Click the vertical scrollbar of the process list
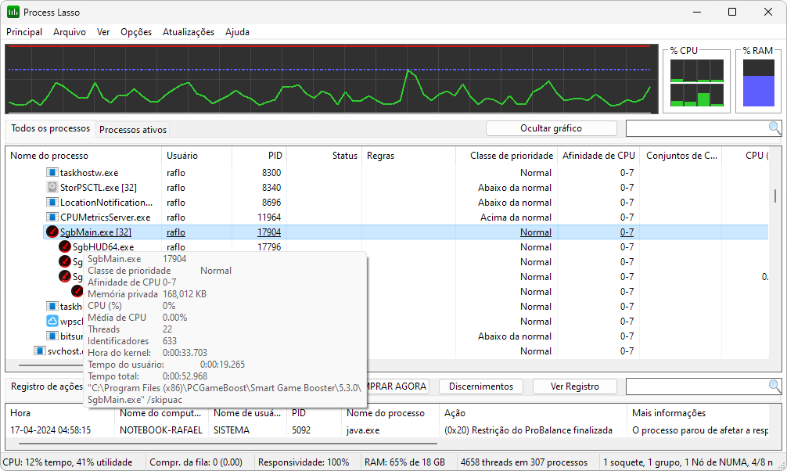 coord(775,196)
